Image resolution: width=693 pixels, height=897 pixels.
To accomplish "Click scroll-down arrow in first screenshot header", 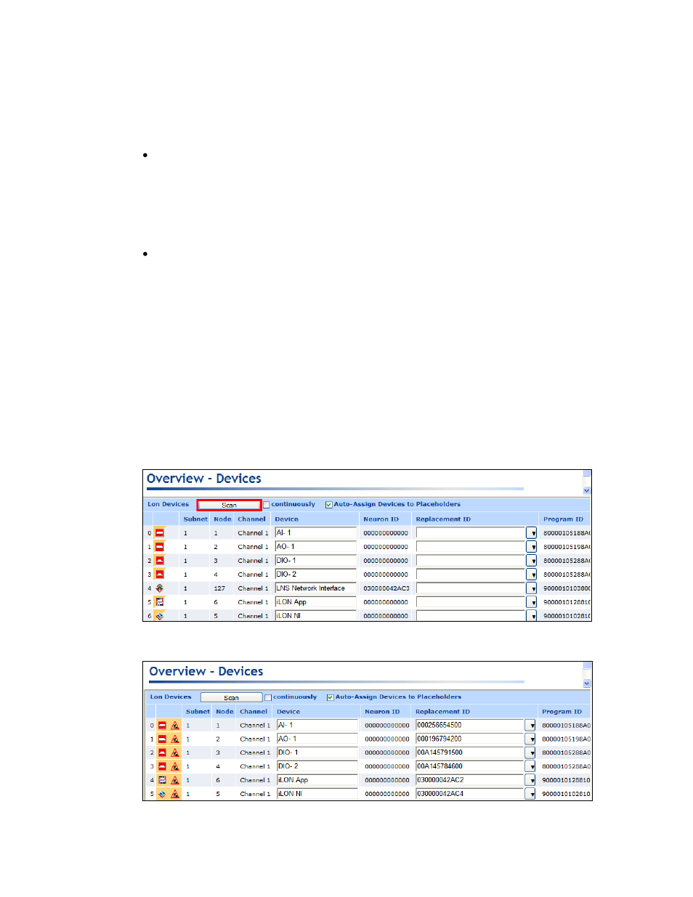I will (587, 491).
